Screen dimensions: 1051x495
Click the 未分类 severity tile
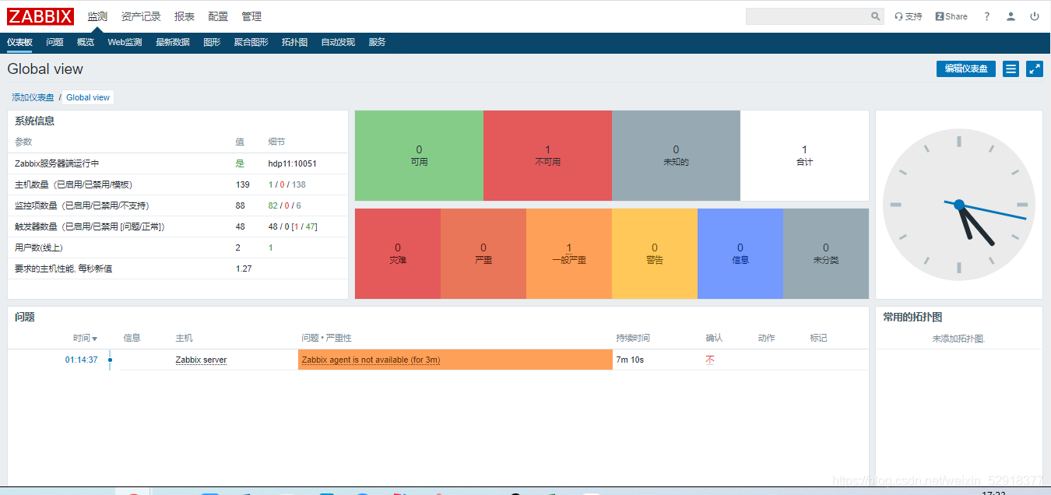pyautogui.click(x=826, y=254)
